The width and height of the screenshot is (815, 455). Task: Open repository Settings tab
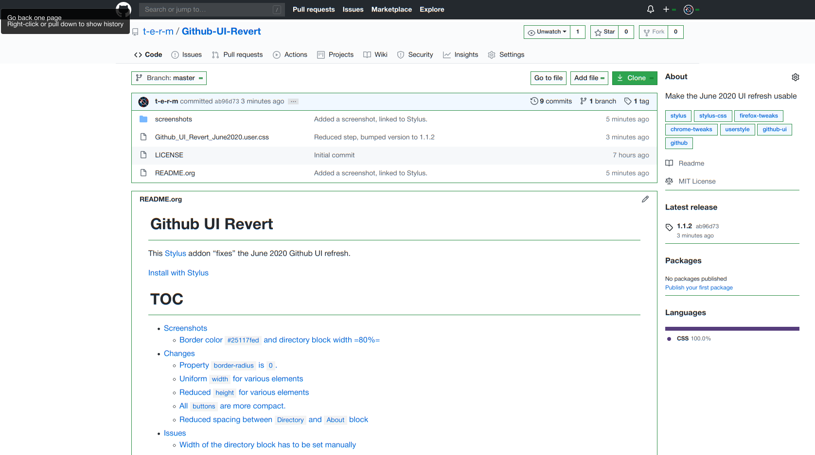pos(506,55)
